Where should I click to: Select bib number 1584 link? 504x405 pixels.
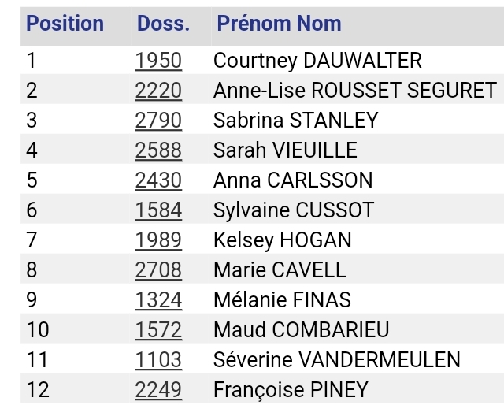158,210
